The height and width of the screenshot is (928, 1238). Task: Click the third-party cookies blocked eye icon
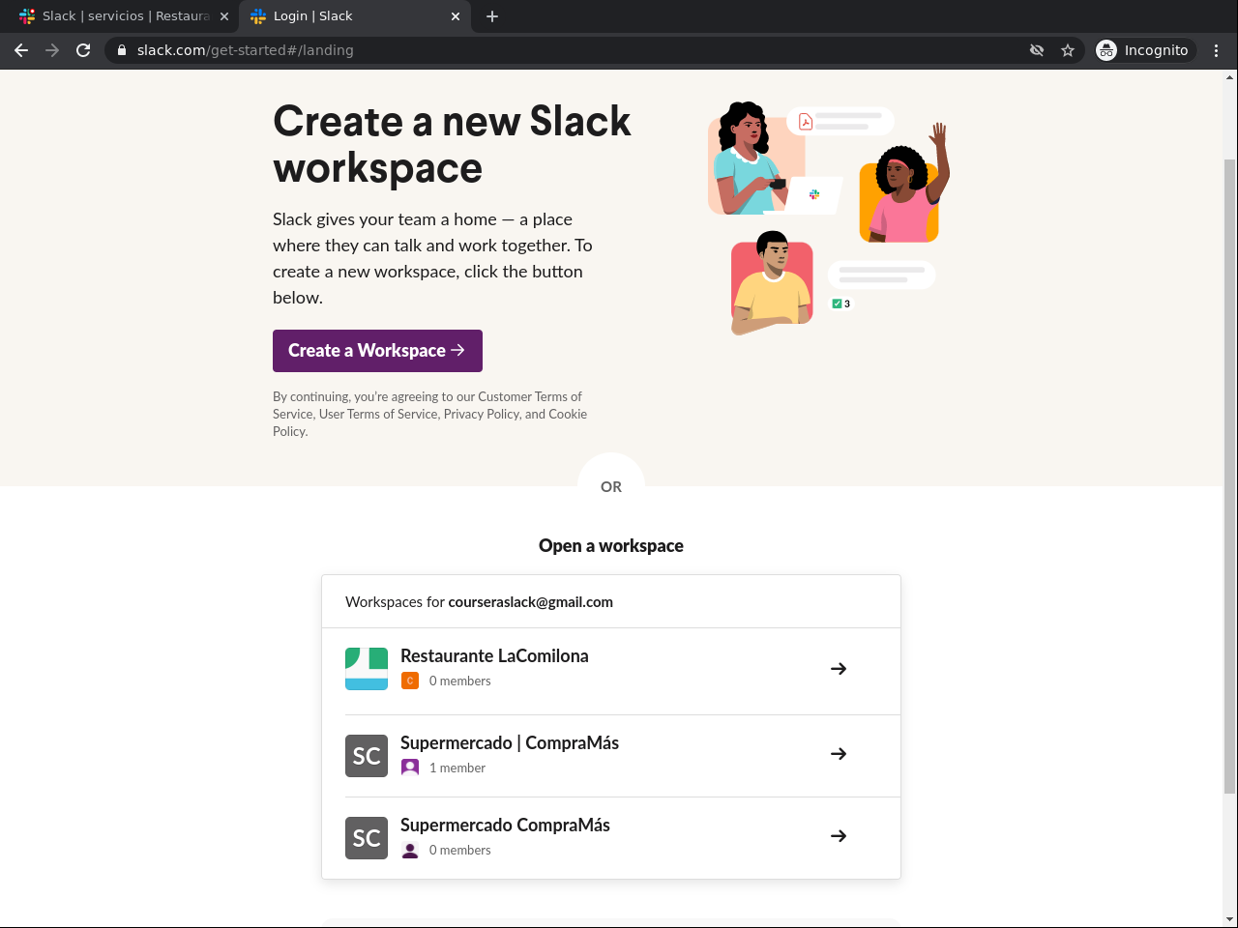click(x=1037, y=50)
